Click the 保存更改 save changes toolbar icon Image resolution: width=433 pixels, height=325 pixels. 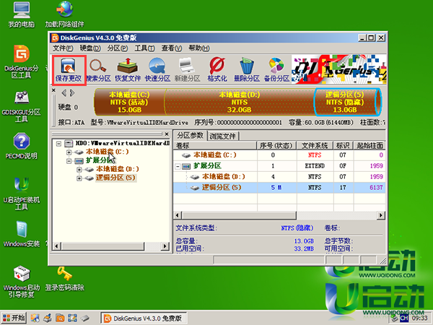(69, 70)
